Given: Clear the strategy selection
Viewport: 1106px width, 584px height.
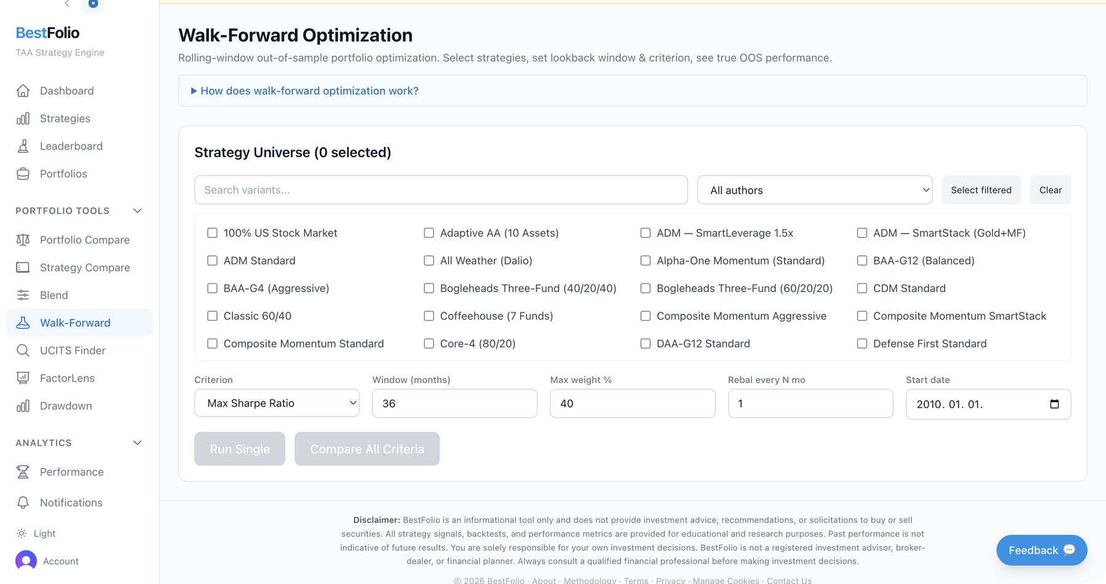Looking at the screenshot, I should point(1050,189).
